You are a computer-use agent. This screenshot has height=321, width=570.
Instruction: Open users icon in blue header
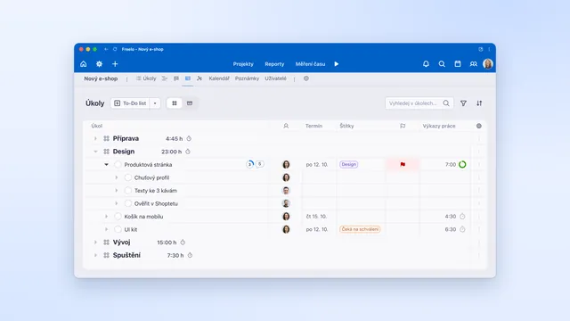tap(473, 64)
